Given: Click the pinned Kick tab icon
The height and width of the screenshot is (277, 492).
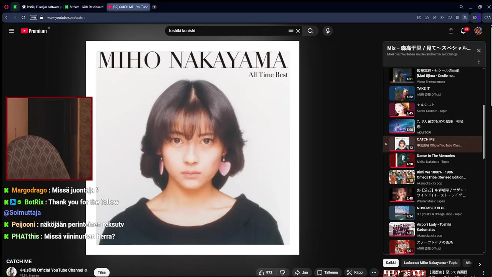Looking at the screenshot, I should coord(15,7).
